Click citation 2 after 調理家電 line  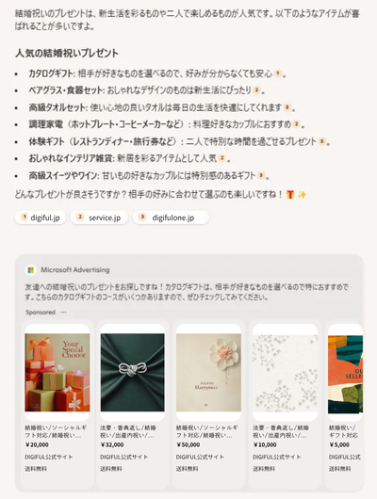coord(296,123)
